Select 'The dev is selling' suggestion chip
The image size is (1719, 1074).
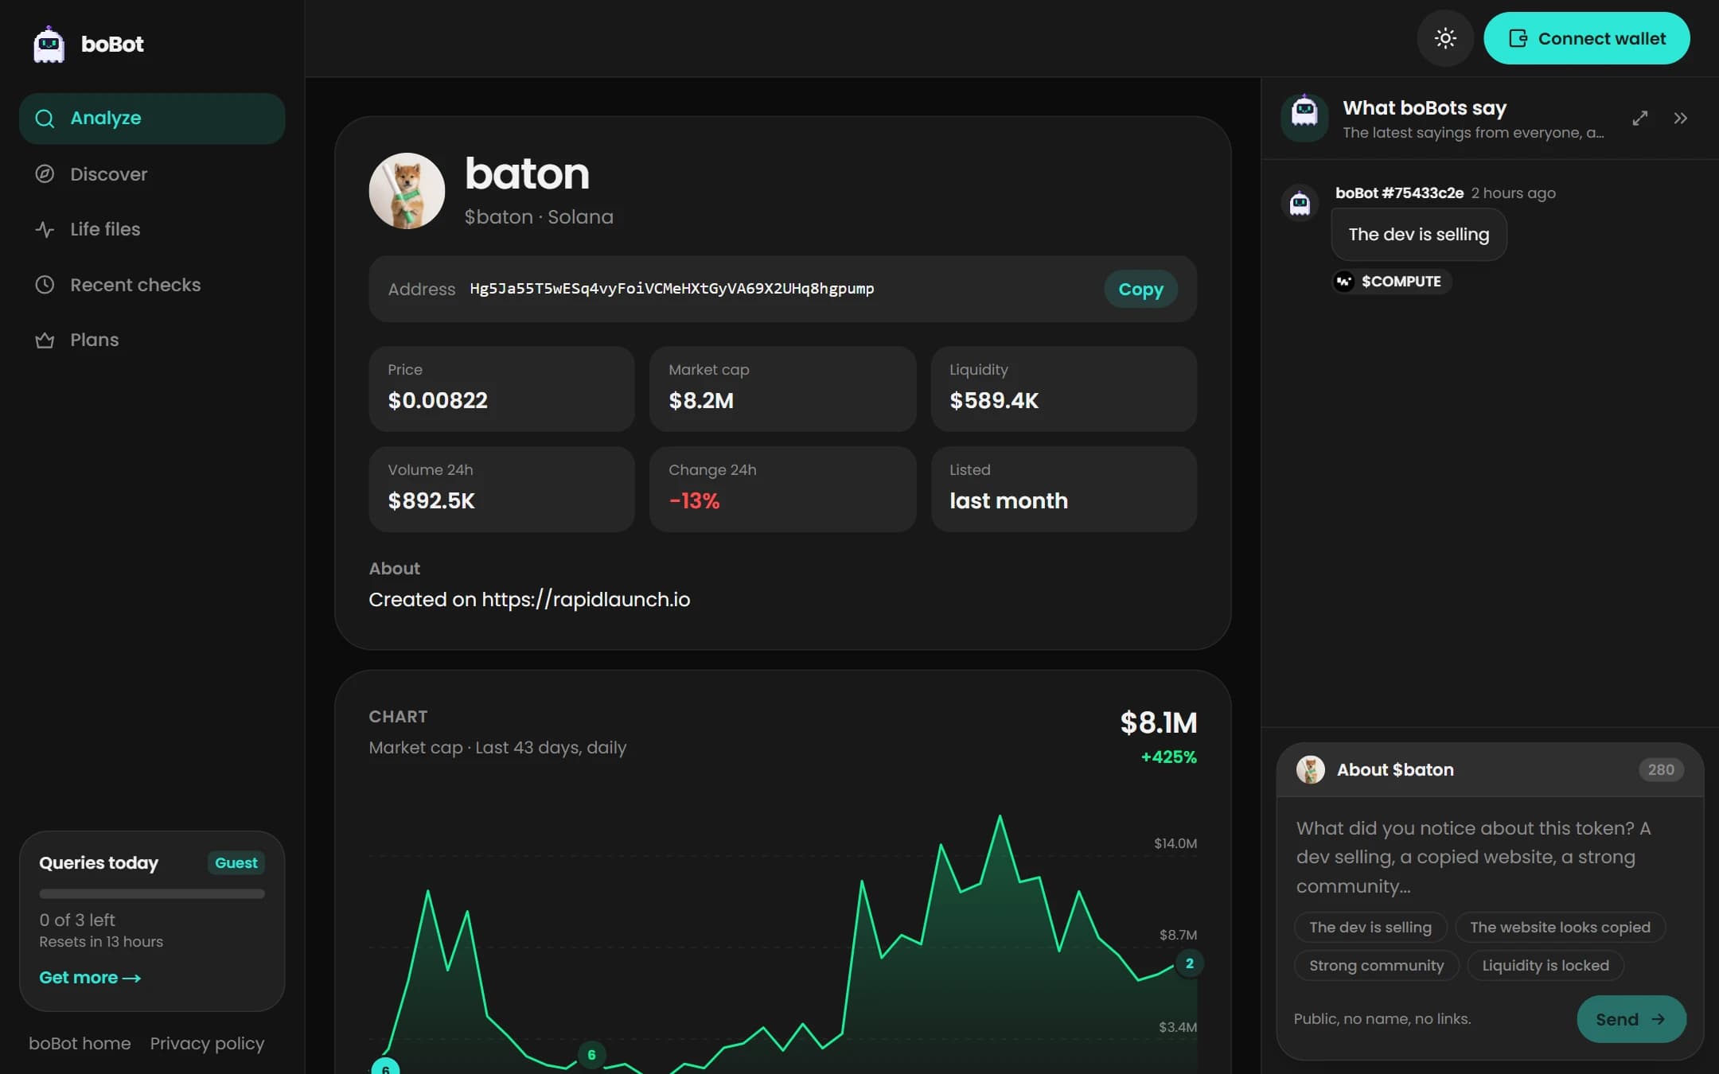pyautogui.click(x=1370, y=927)
